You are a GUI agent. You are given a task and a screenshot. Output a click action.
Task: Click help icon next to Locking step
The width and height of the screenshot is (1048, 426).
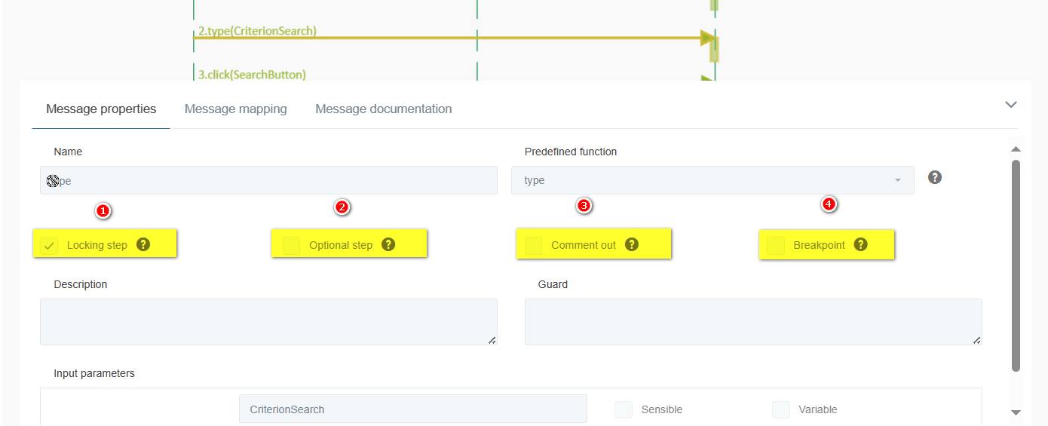(143, 244)
